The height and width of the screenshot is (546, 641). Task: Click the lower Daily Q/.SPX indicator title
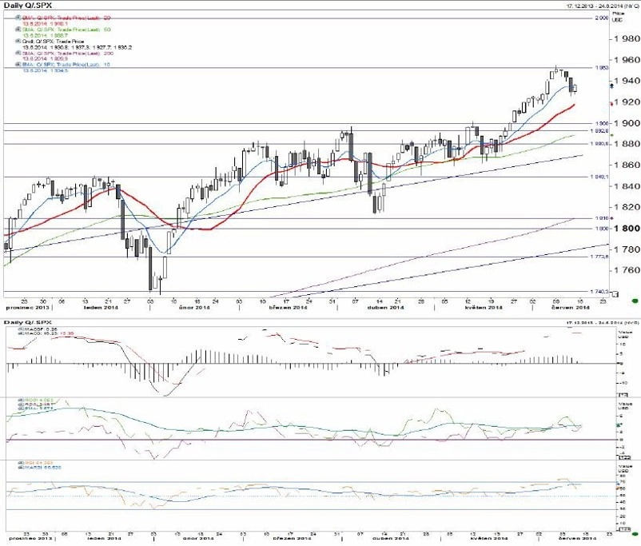[25, 323]
